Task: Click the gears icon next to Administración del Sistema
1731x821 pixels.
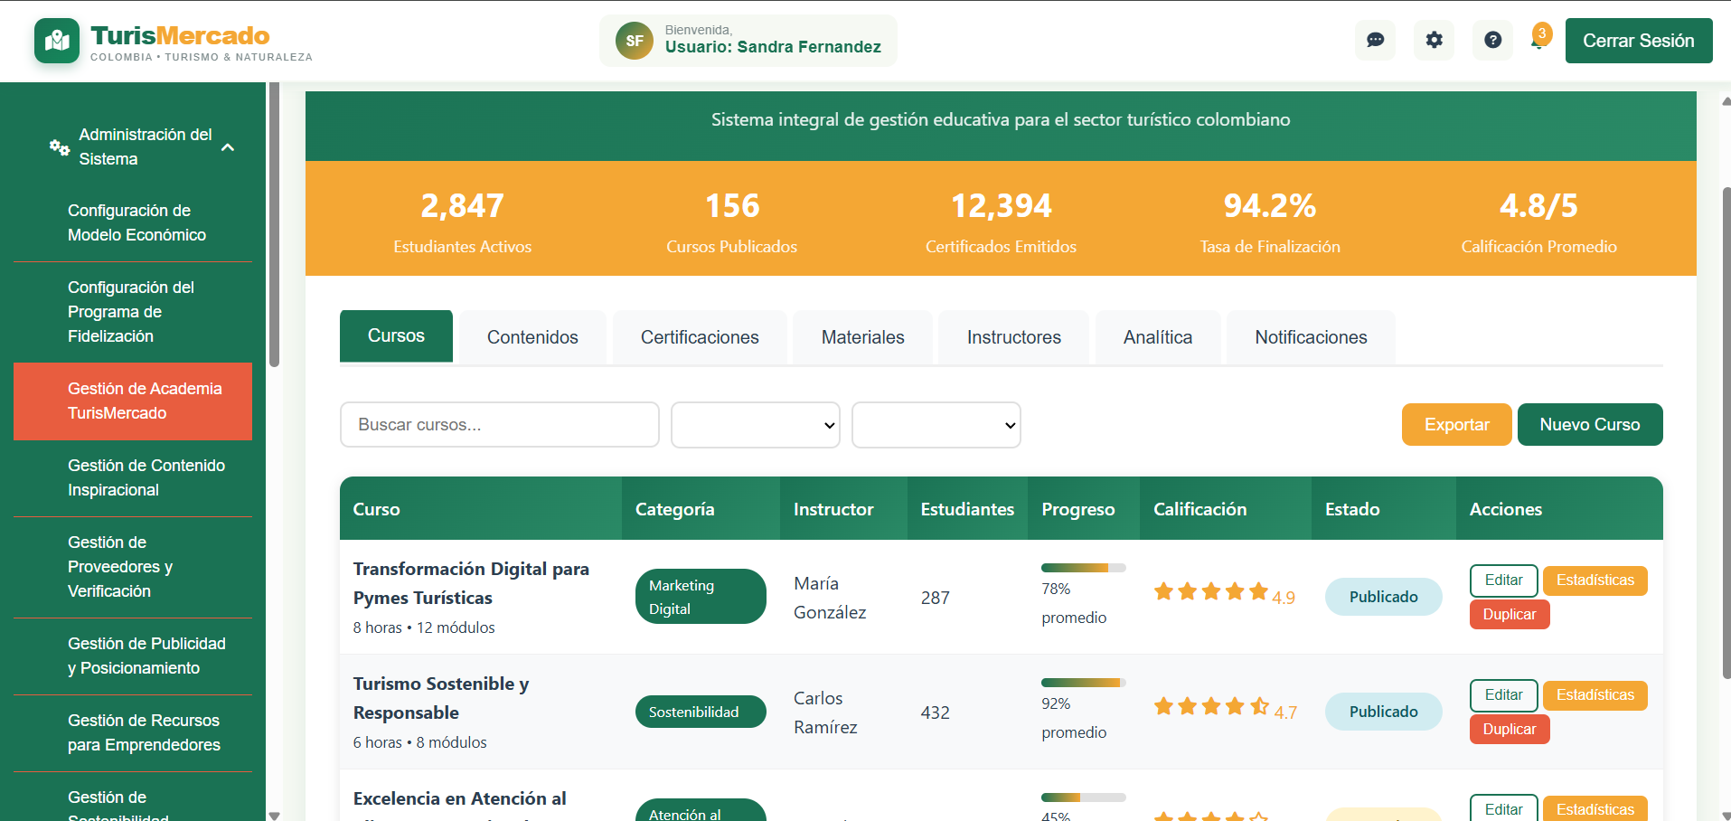Action: (59, 146)
